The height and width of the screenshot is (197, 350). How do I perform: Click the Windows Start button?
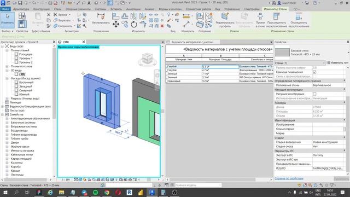coord(5,192)
